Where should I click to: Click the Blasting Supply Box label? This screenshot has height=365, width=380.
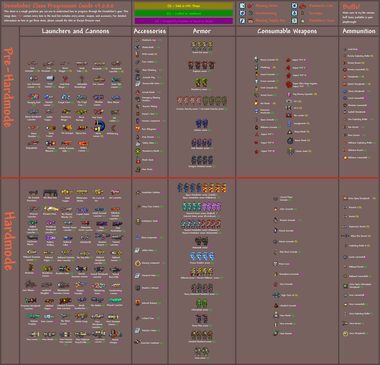click(x=270, y=20)
